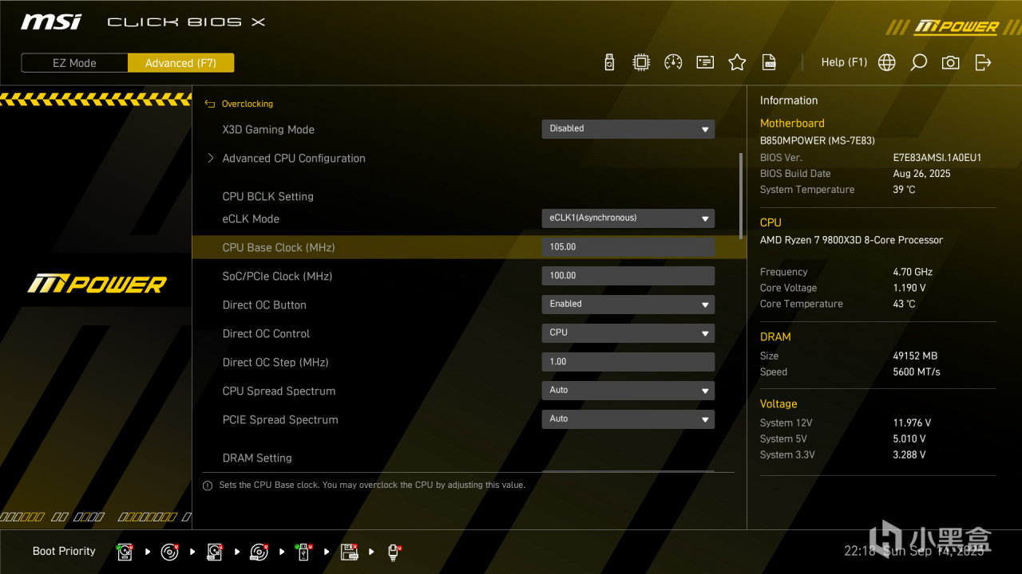Select the Advanced (F7) tab

point(180,63)
